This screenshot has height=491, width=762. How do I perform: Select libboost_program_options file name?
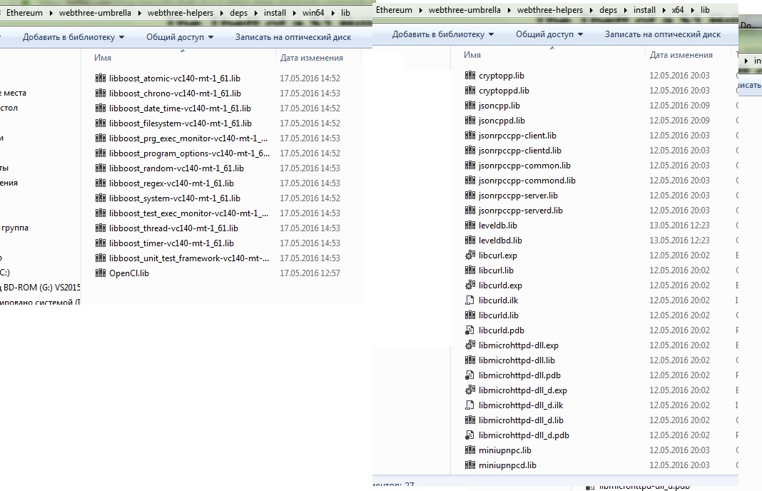pyautogui.click(x=190, y=153)
